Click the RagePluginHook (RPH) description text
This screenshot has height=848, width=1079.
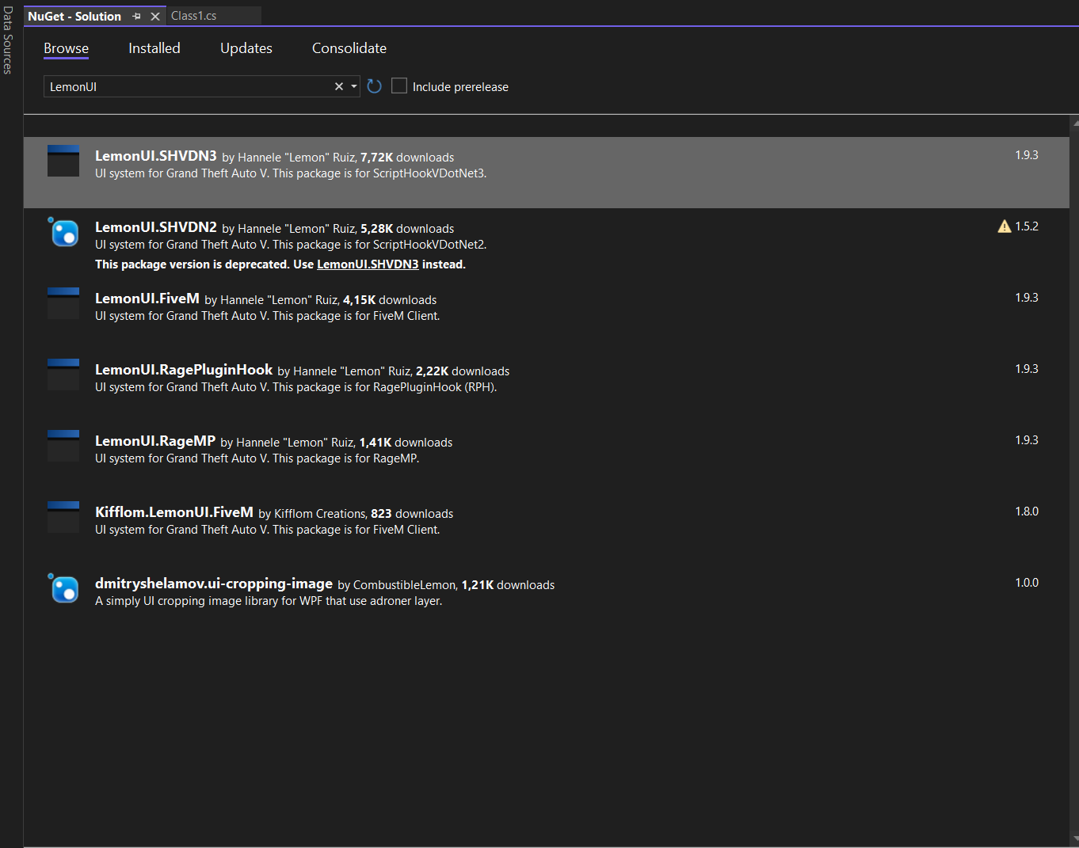click(x=296, y=387)
